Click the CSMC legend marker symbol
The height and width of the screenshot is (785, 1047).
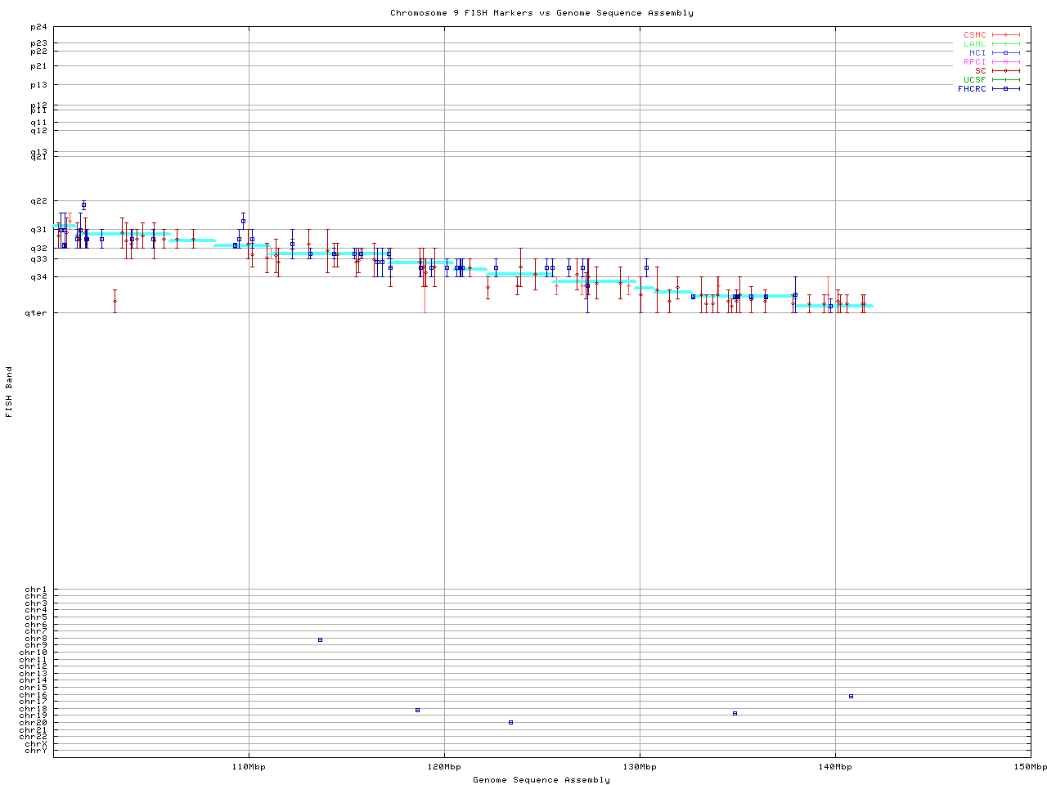1005,35
